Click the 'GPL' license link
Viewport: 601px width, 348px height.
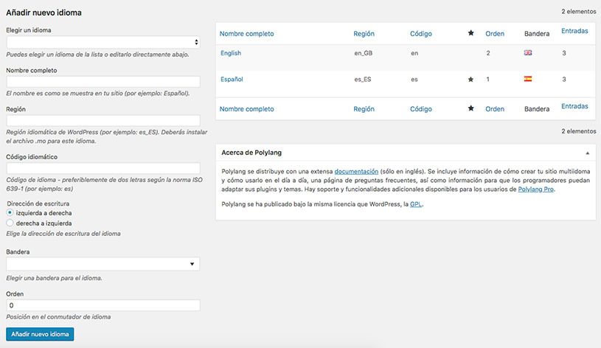(x=416, y=203)
